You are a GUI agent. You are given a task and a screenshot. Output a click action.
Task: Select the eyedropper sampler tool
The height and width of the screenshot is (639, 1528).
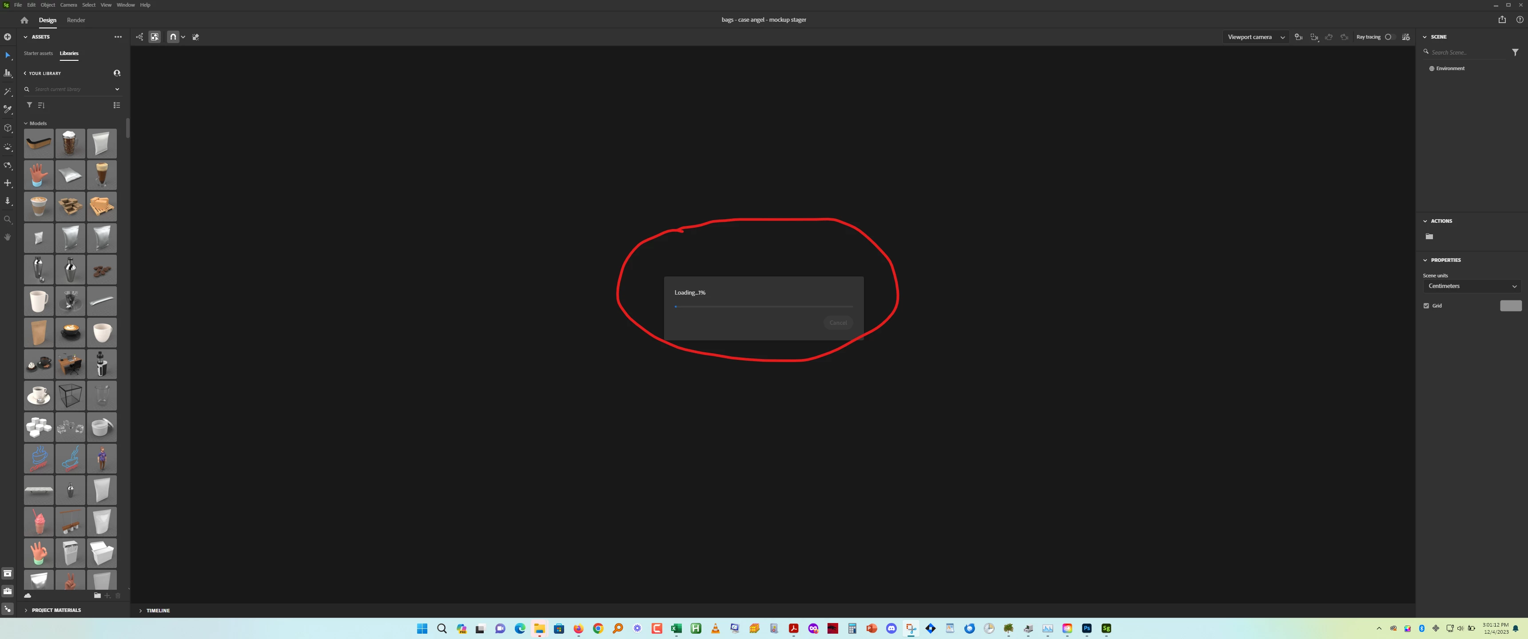click(x=8, y=110)
